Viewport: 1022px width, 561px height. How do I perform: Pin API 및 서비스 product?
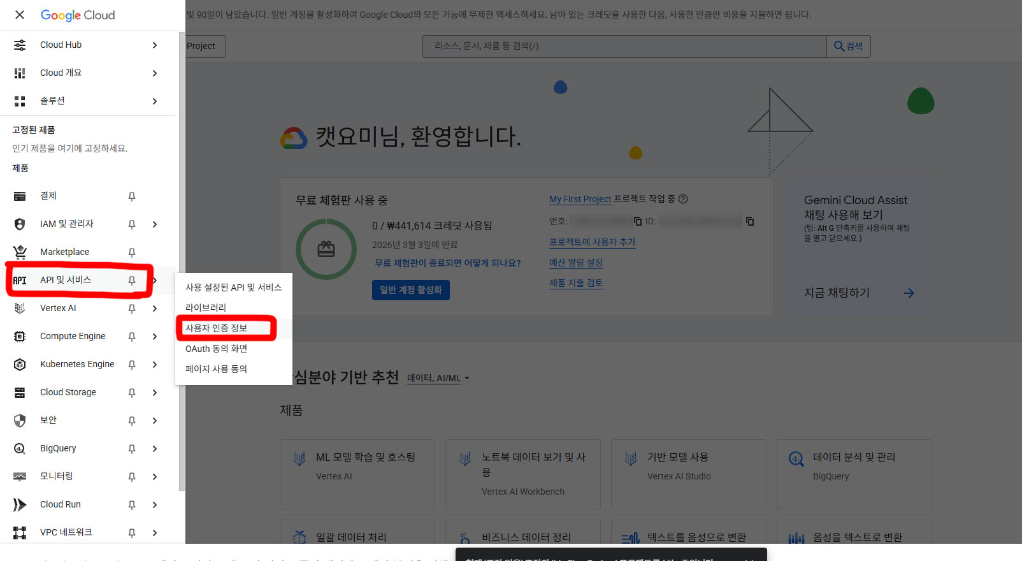132,280
